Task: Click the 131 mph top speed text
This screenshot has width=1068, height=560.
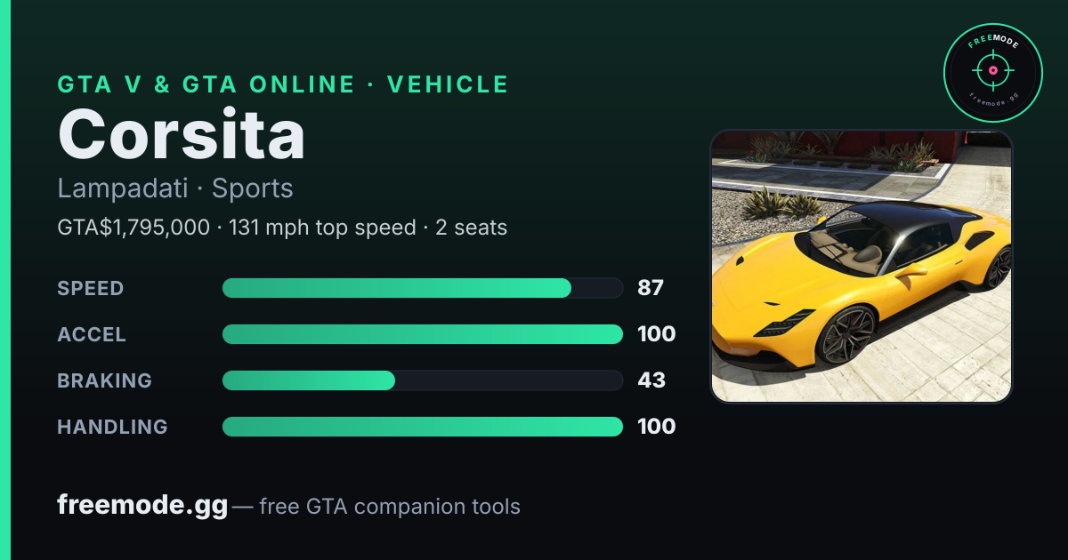Action: pos(322,228)
